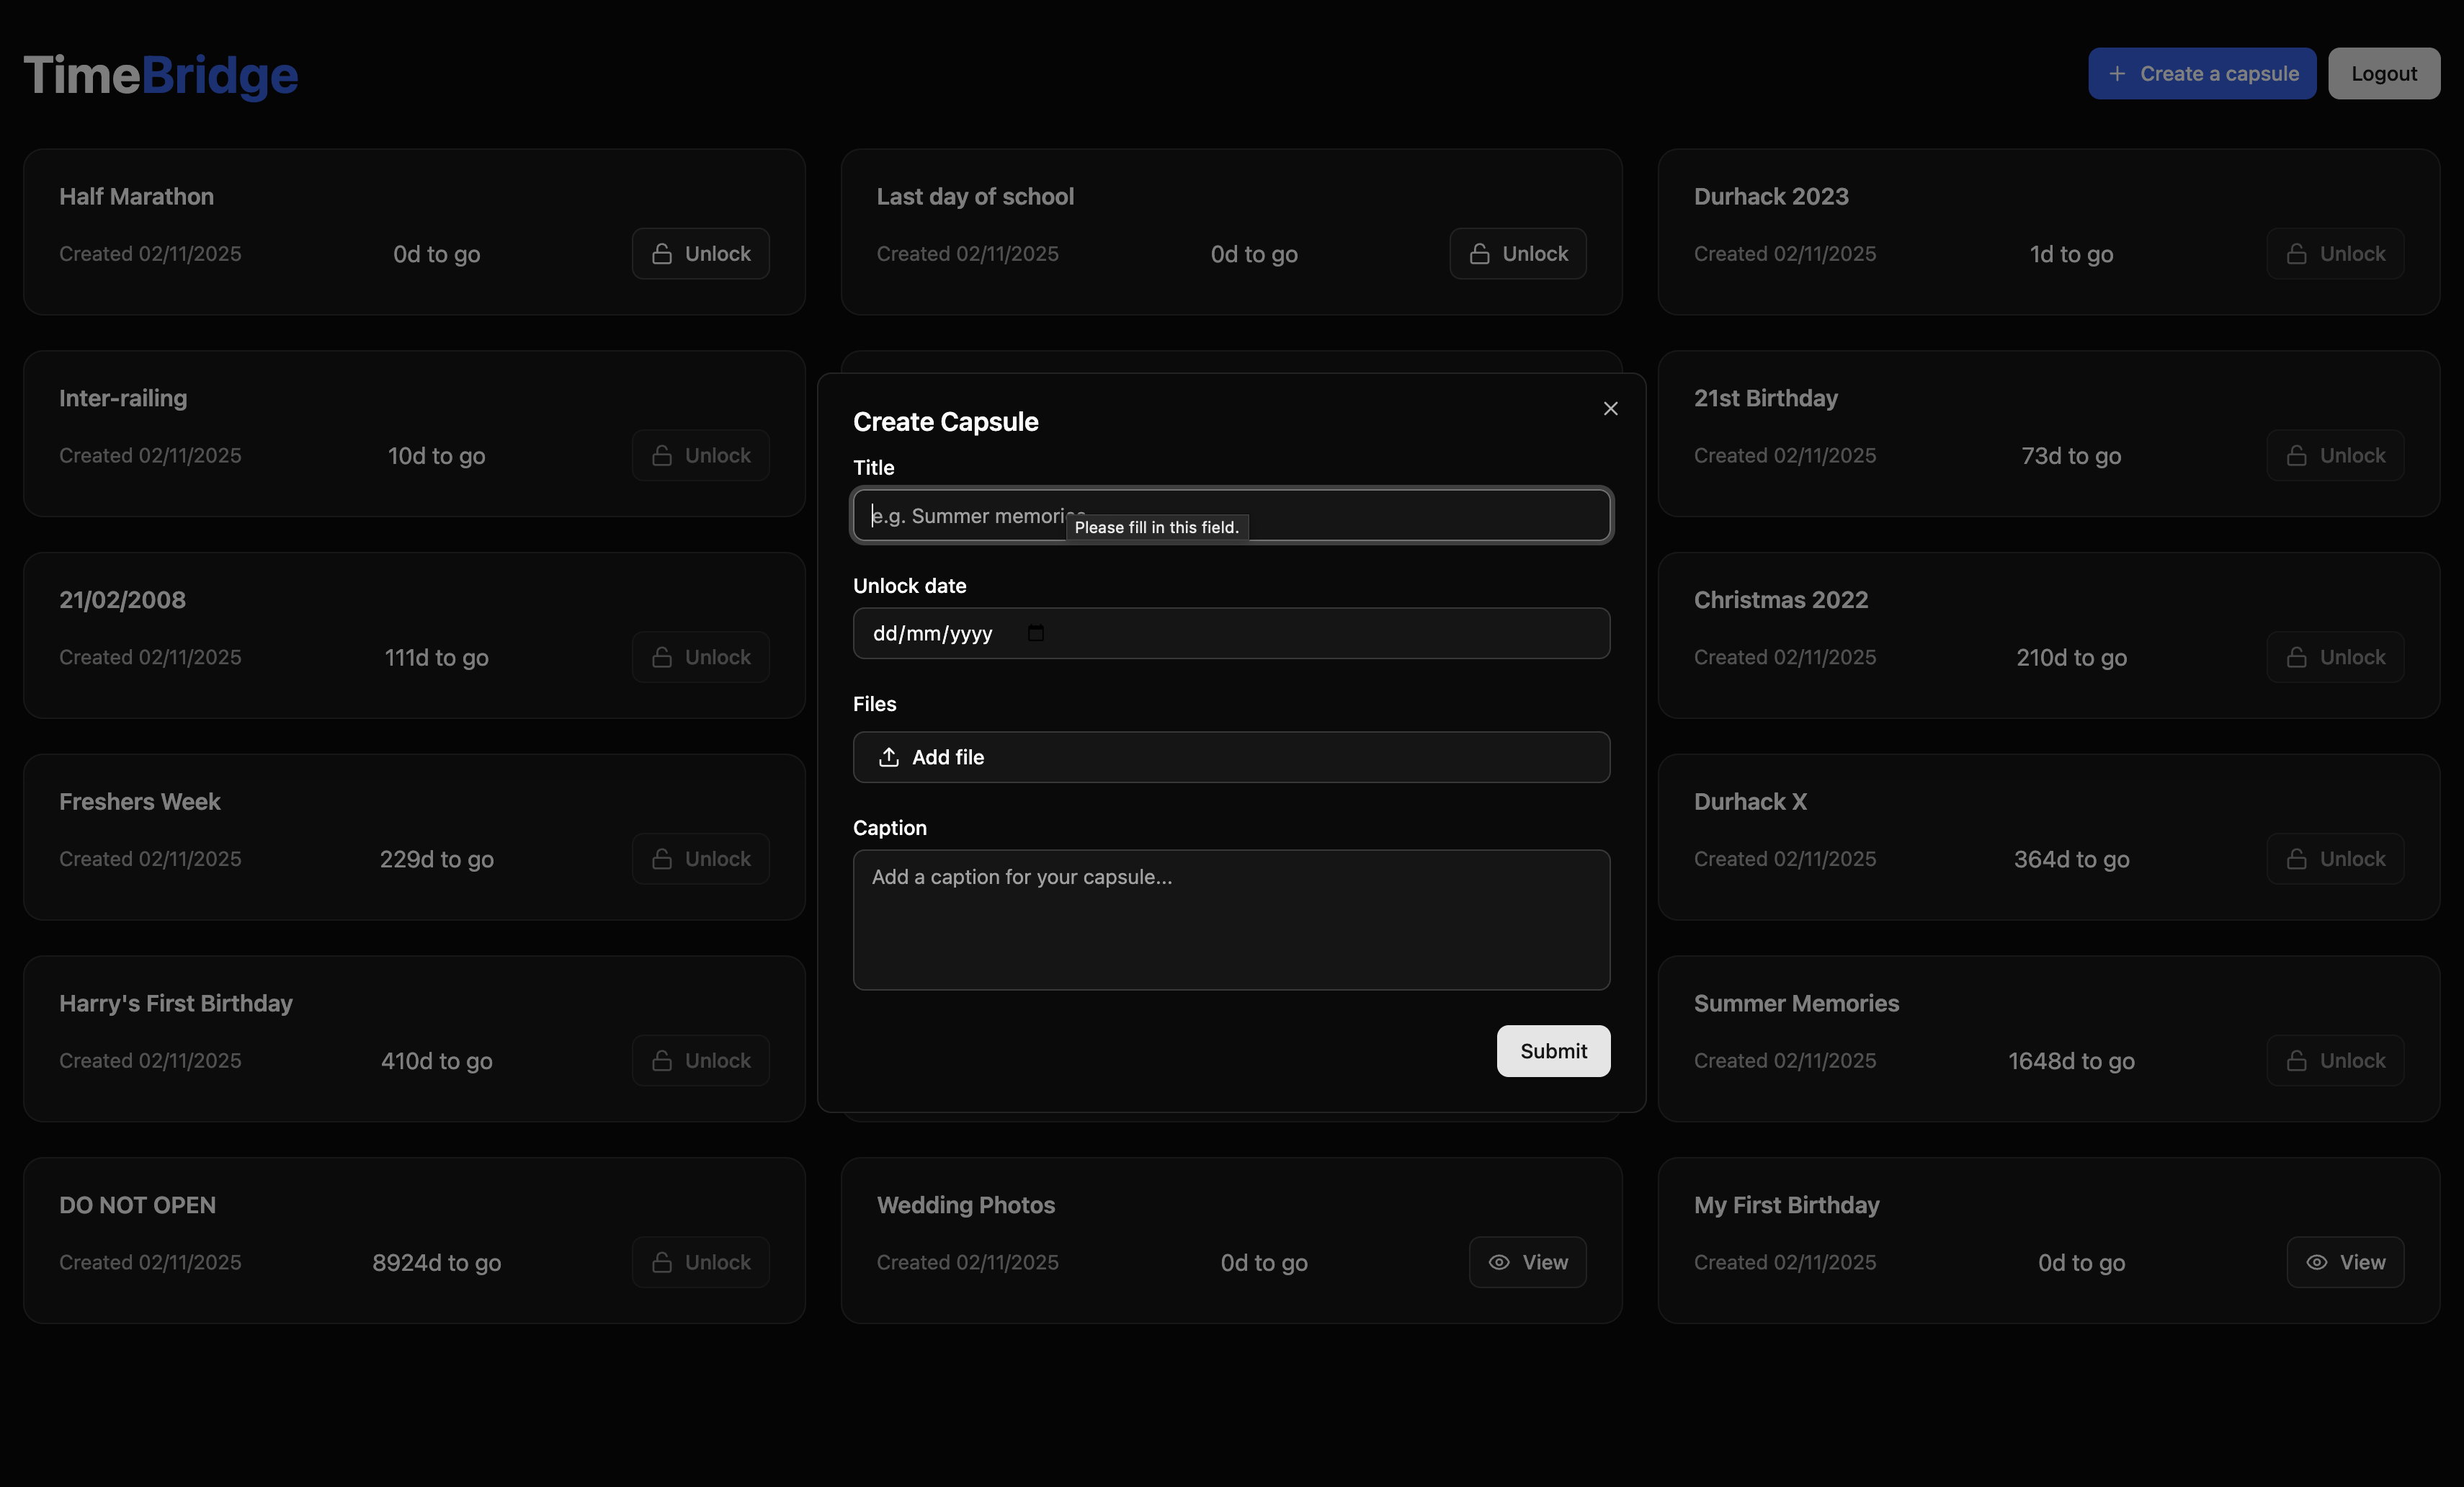Viewport: 2464px width, 1487px height.
Task: Click the calendar icon in Unlock date
Action: (1035, 633)
